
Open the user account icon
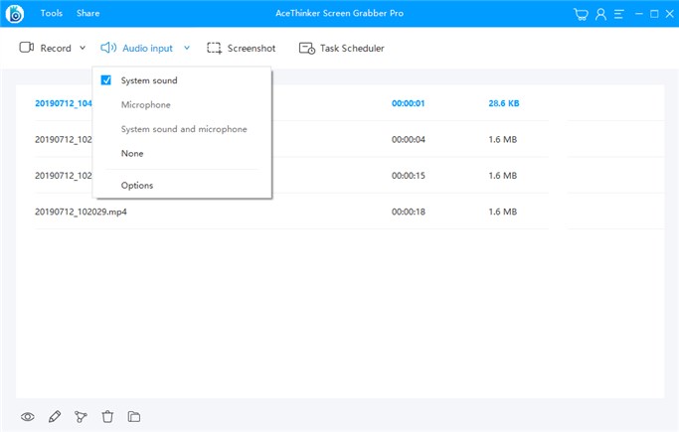pyautogui.click(x=600, y=14)
